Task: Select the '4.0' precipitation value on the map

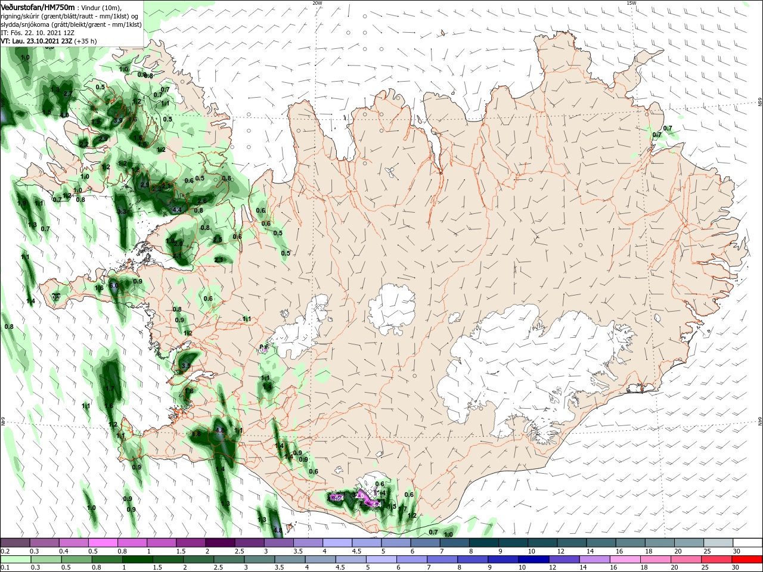Action: pyautogui.click(x=64, y=115)
